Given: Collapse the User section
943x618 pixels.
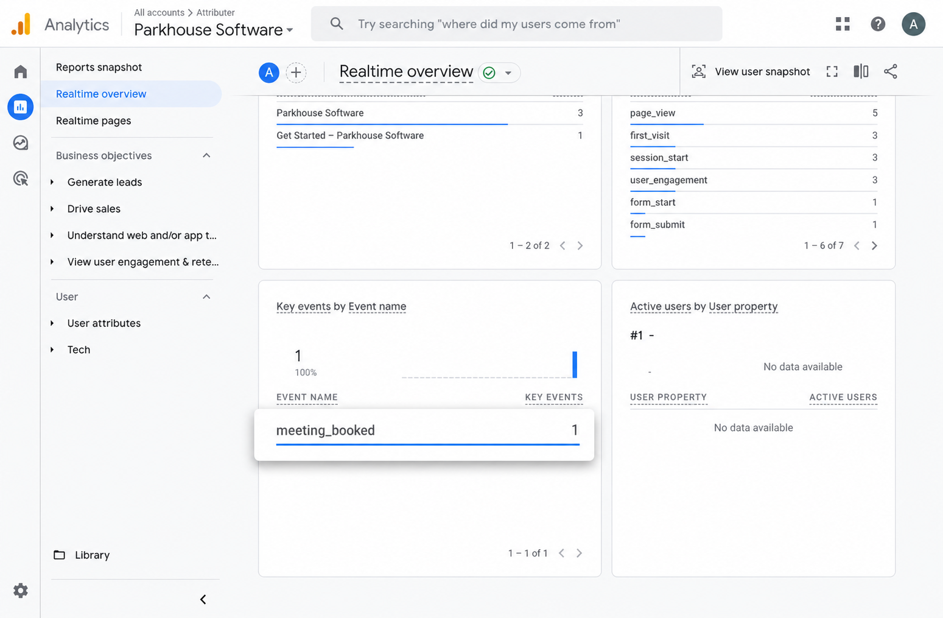Looking at the screenshot, I should 206,297.
